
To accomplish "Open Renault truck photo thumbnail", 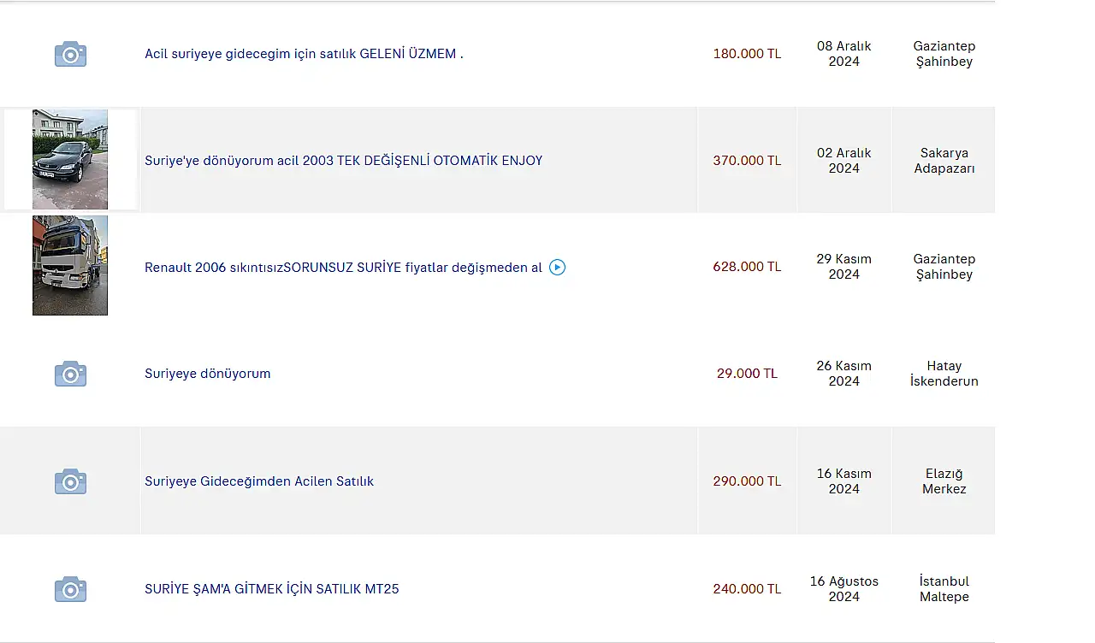I will point(70,265).
